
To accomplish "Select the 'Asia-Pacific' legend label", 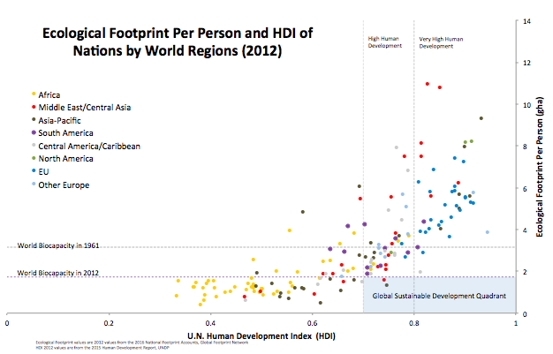I will pyautogui.click(x=59, y=121).
